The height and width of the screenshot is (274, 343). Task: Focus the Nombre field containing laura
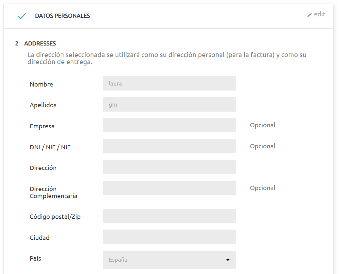coord(169,84)
